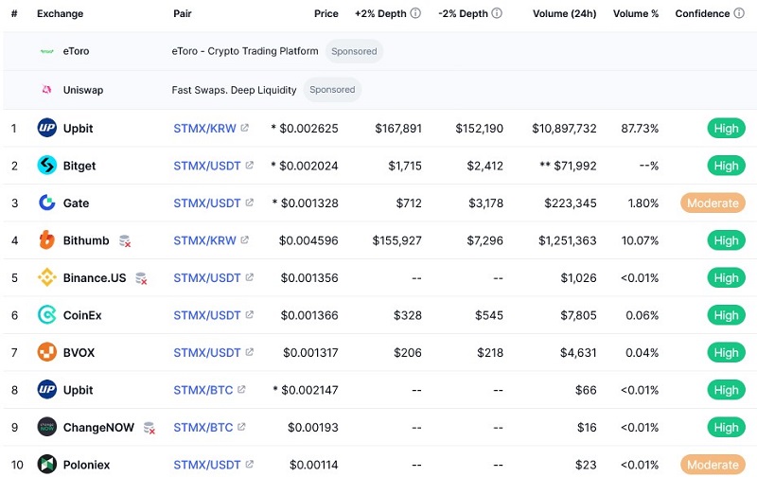This screenshot has width=757, height=477.
Task: Click the Poloniex logo icon
Action: point(46,465)
